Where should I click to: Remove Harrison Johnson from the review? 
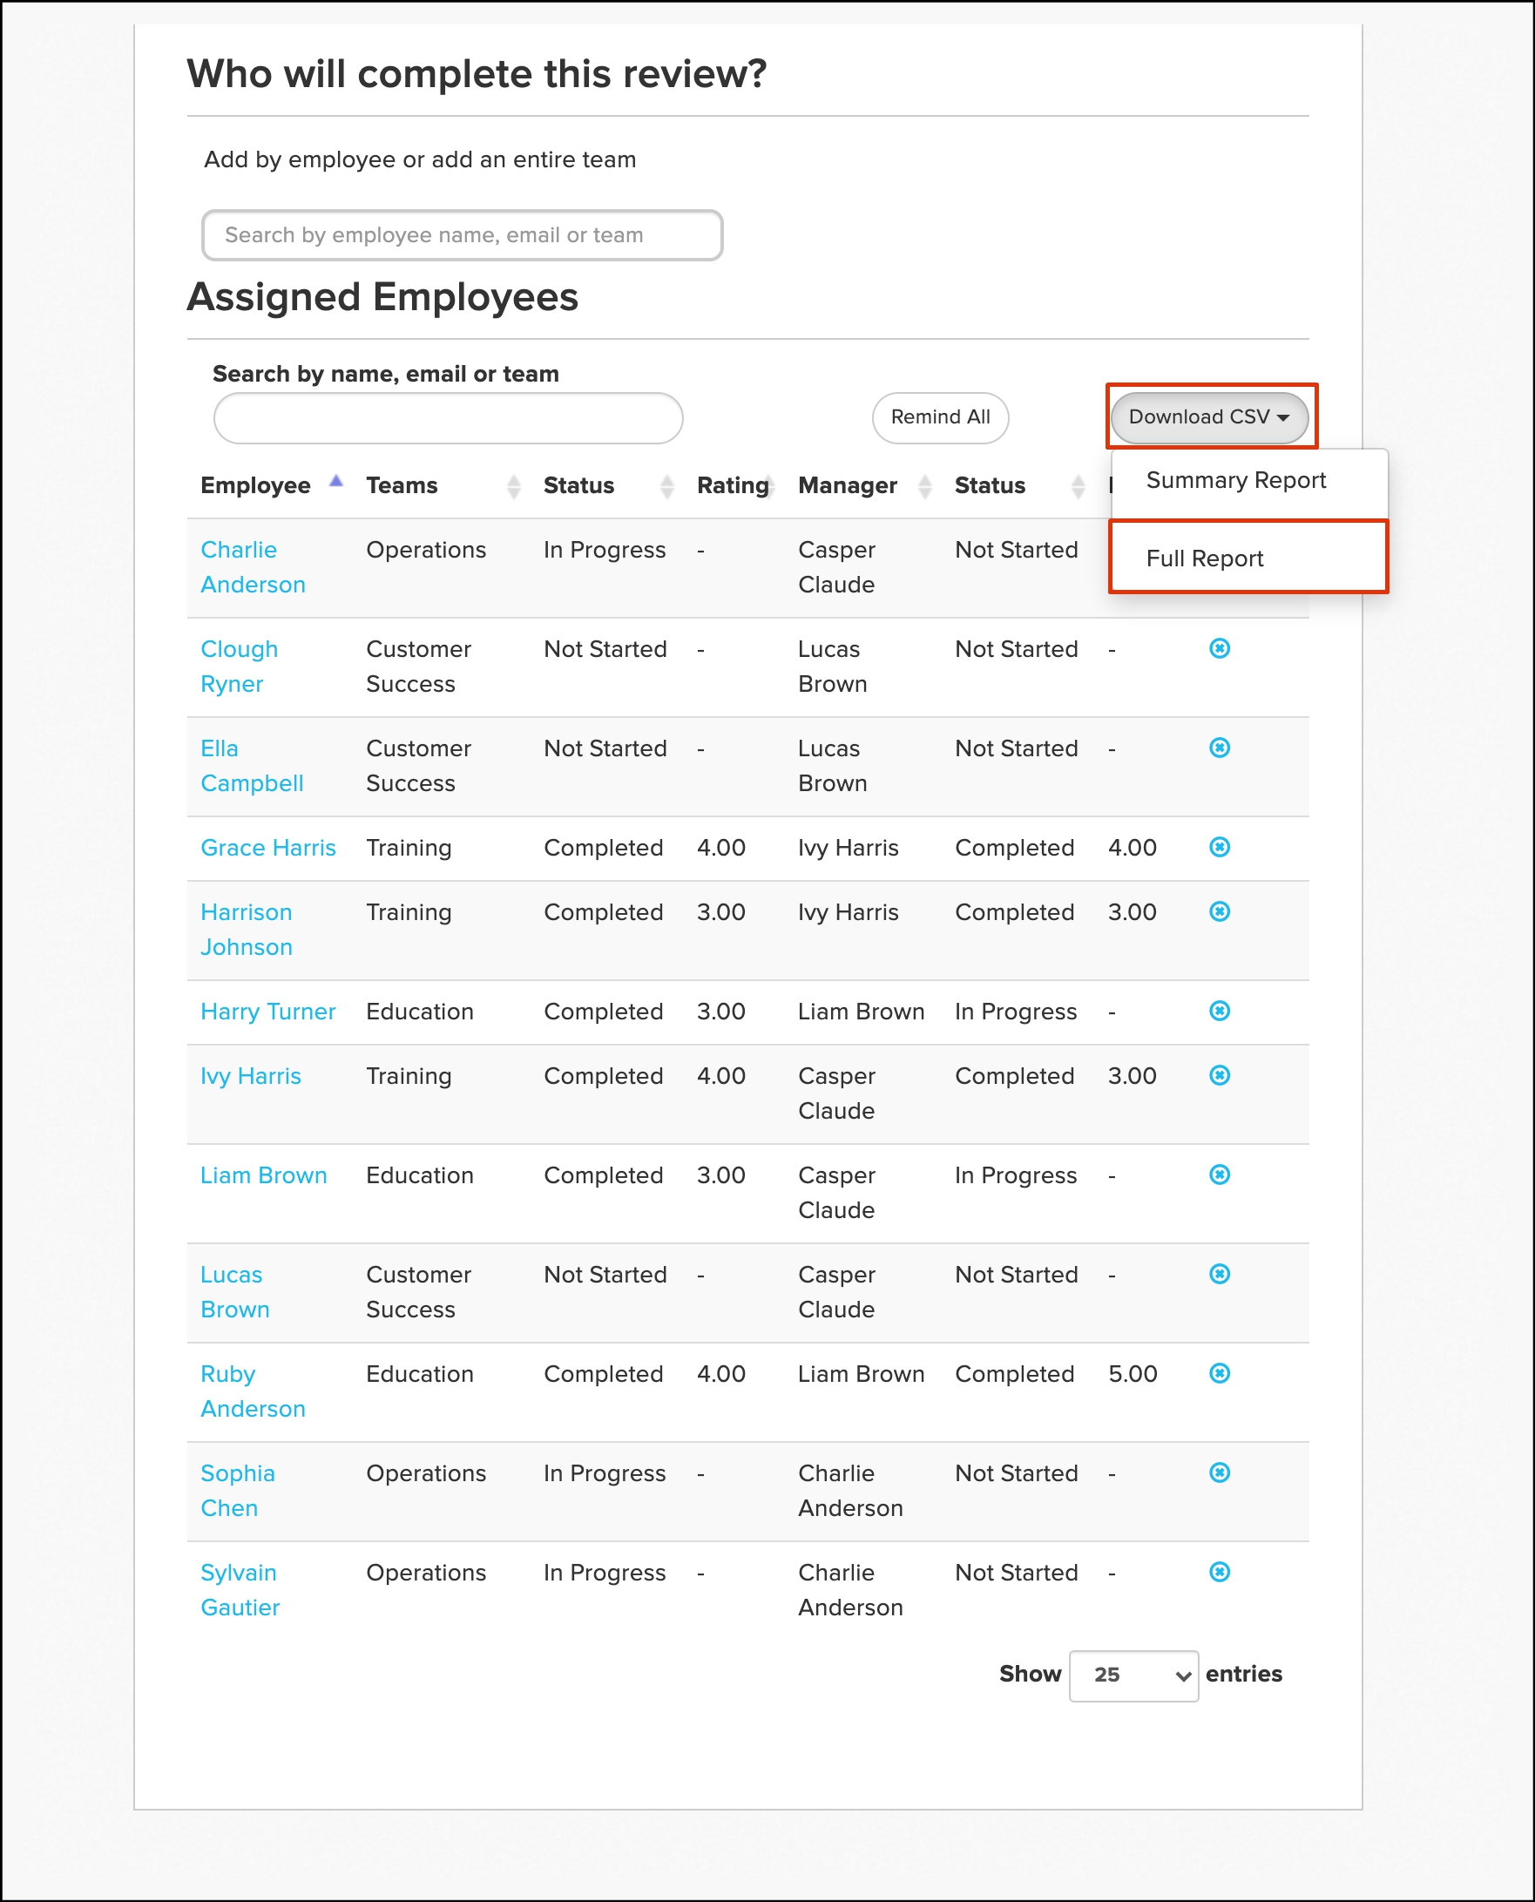pos(1220,910)
